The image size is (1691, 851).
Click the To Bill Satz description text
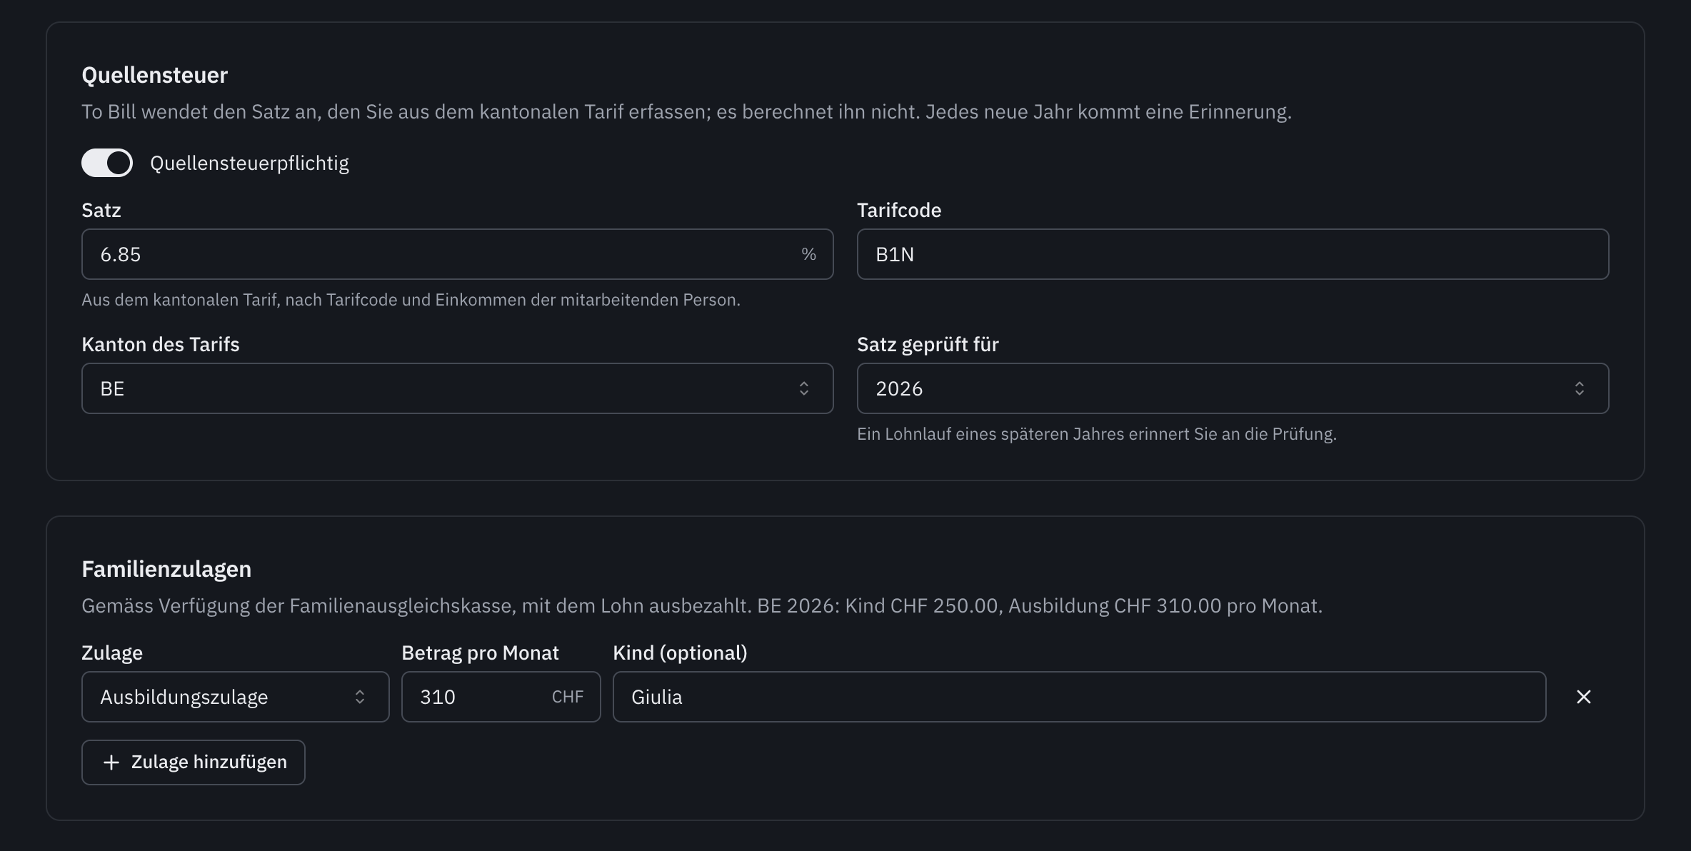coord(686,111)
